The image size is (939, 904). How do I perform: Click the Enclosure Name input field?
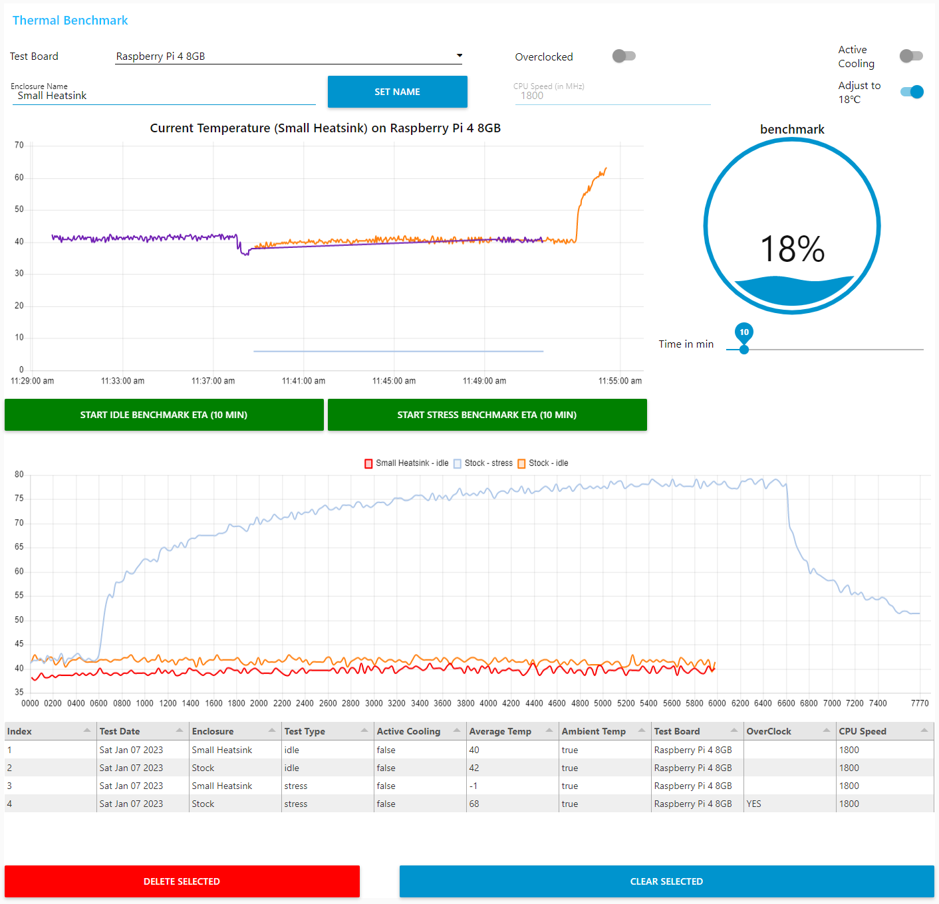(164, 96)
